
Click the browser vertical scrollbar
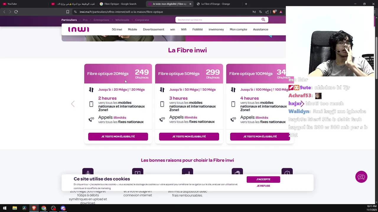pos(376,57)
